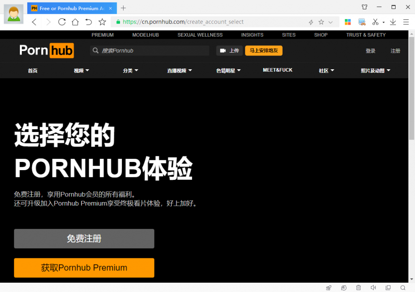Open the PREMIUM top menu link
The image size is (415, 292).
103,35
